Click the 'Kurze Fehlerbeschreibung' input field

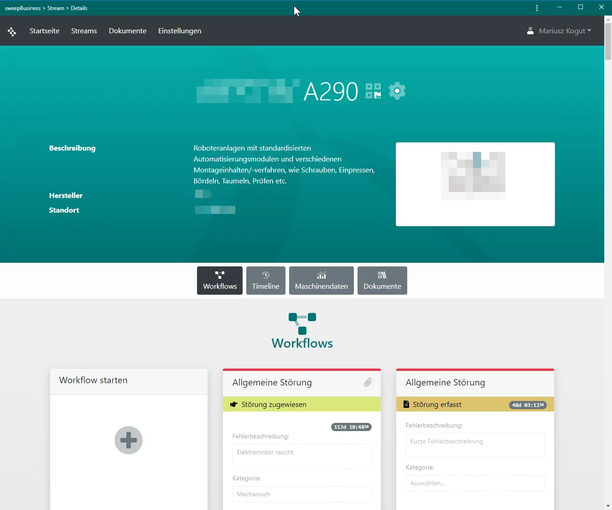coord(475,445)
